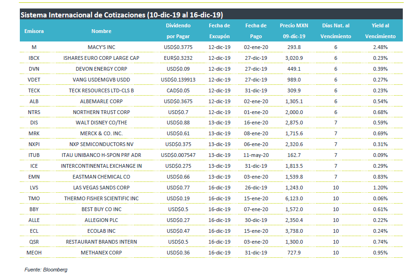Click the 'EMN' ticker cell
The width and height of the screenshot is (408, 279).
coord(34,177)
